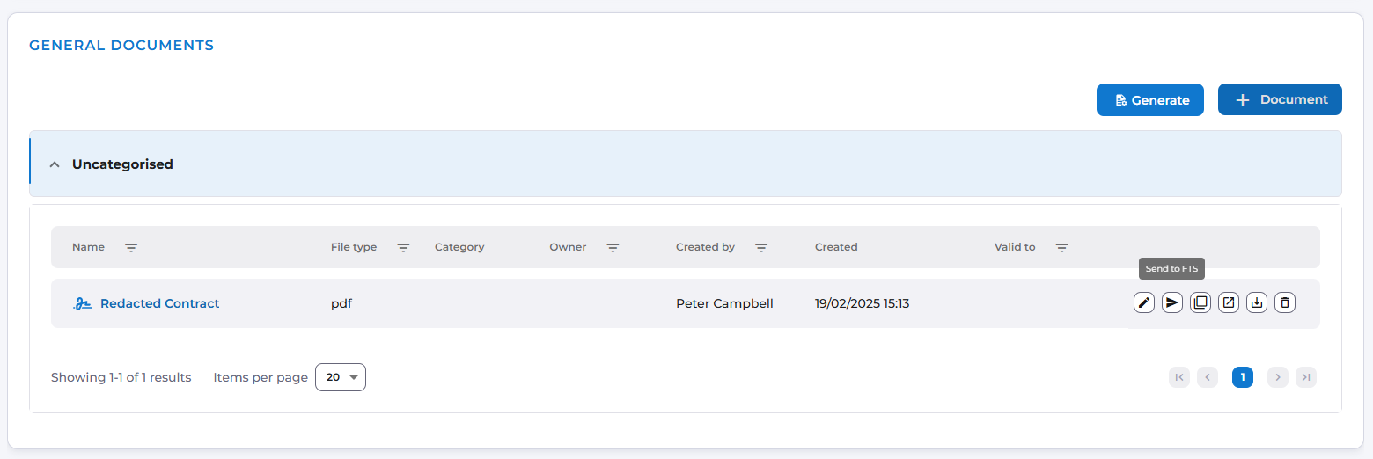
Task: Click the Generate button
Action: (x=1149, y=100)
